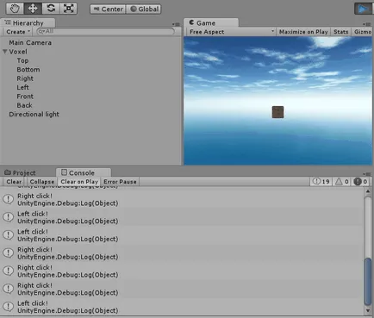
Task: Click the error count icon
Action: [358, 182]
